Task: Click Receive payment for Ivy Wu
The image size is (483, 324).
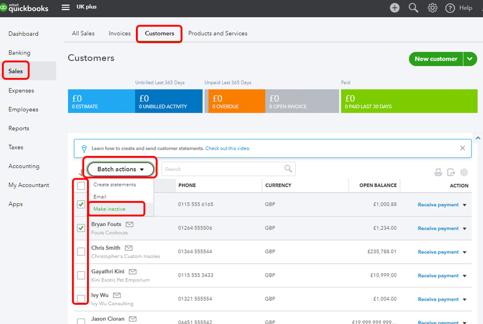Action: coord(438,299)
